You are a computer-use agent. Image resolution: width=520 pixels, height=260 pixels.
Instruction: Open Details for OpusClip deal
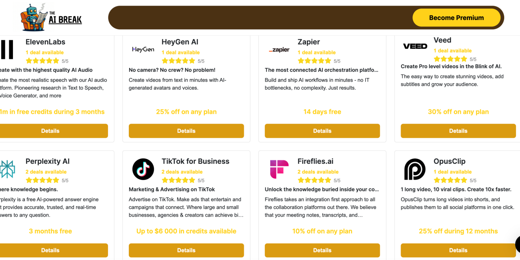tap(458, 250)
